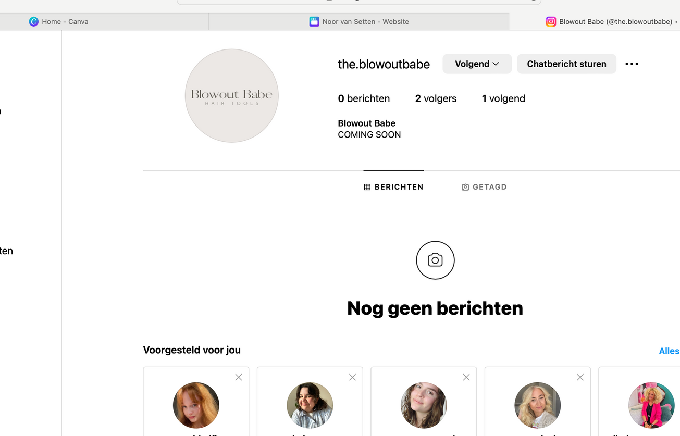Viewport: 680px width, 436px height.
Task: View the 2 volgers followers list
Action: click(x=436, y=98)
